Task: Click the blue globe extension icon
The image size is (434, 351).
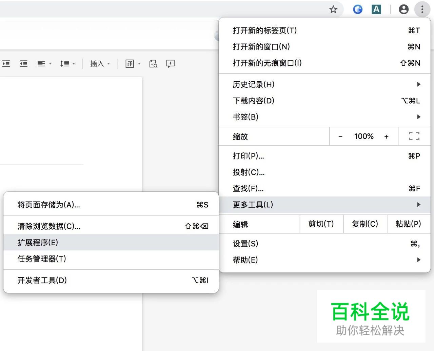Action: point(358,9)
